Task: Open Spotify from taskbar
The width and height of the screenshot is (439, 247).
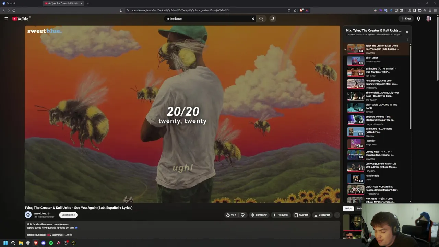Action: [51, 243]
